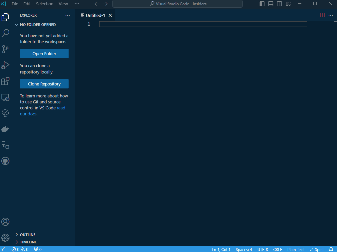Open the Remote Explorer icon
Viewport: 337px width, 252px height.
point(5,97)
